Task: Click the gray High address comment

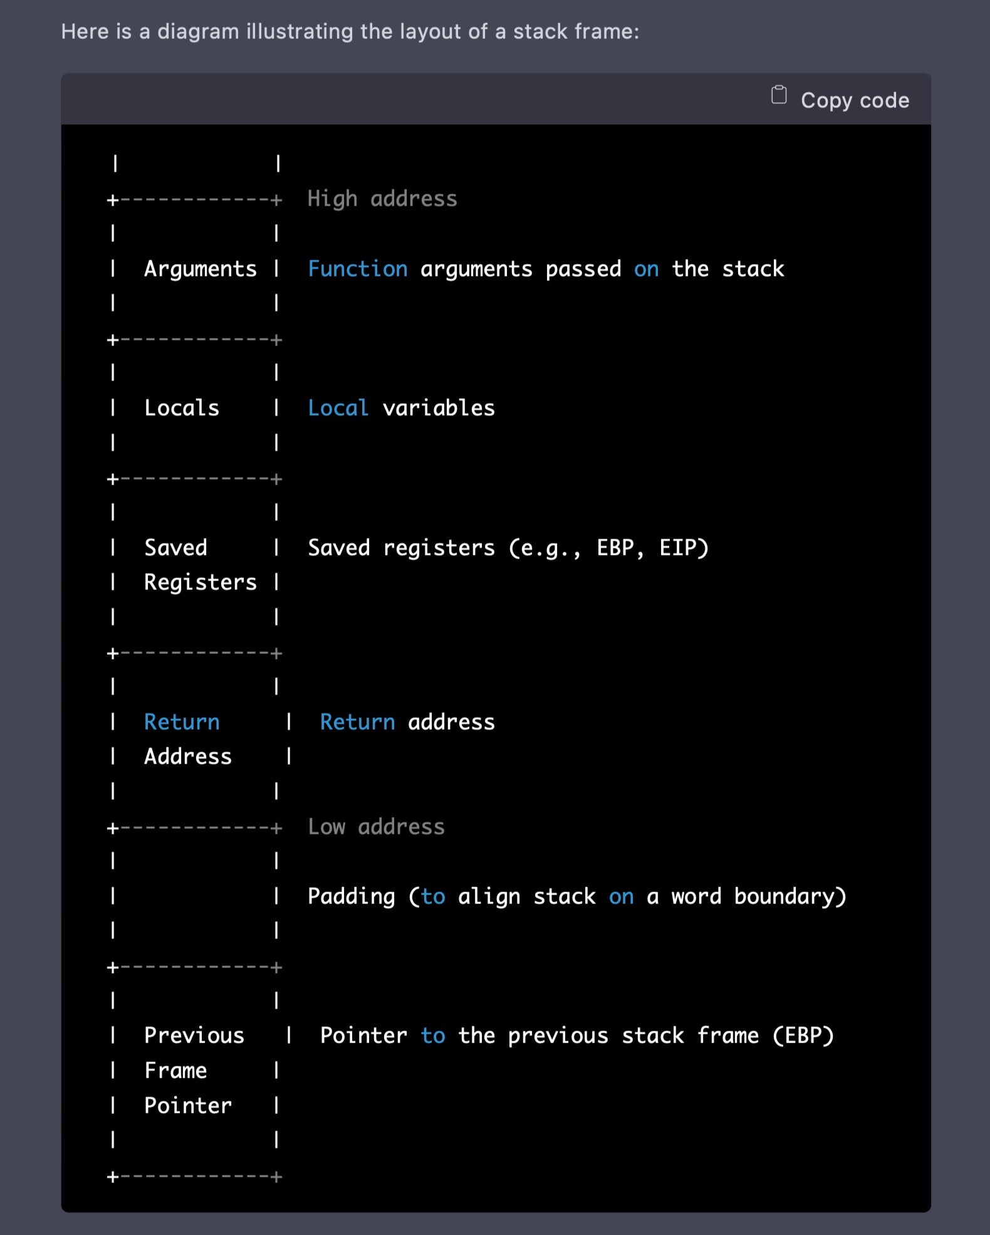Action: point(382,199)
